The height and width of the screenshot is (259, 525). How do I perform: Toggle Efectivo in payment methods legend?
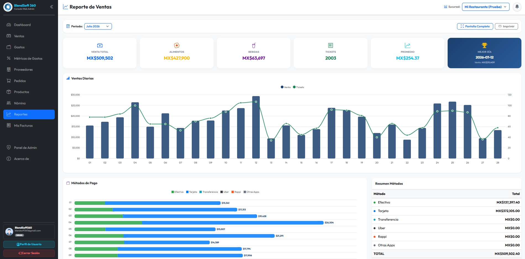pos(177,192)
